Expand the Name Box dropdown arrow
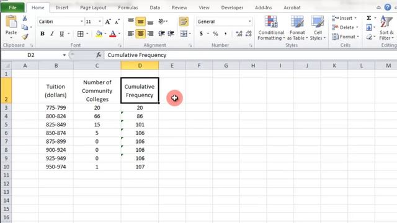The height and width of the screenshot is (223, 397). point(64,55)
